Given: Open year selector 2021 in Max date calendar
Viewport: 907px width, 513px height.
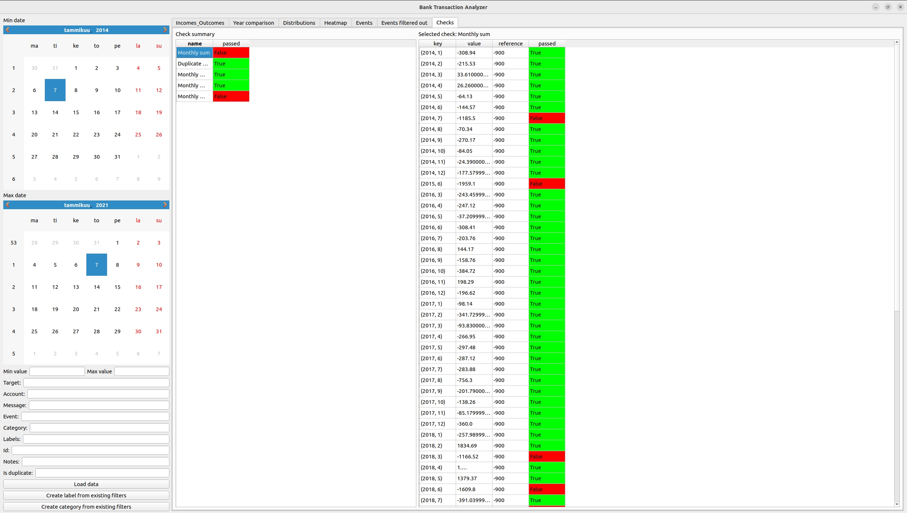Looking at the screenshot, I should click(102, 205).
